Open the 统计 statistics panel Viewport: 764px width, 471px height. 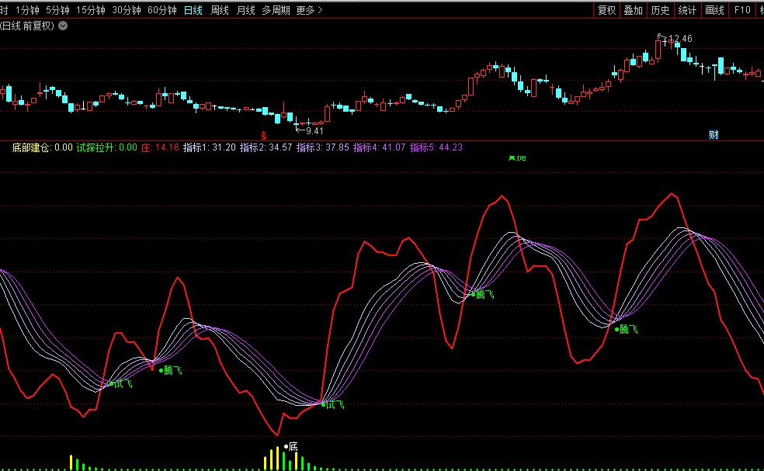coord(687,10)
